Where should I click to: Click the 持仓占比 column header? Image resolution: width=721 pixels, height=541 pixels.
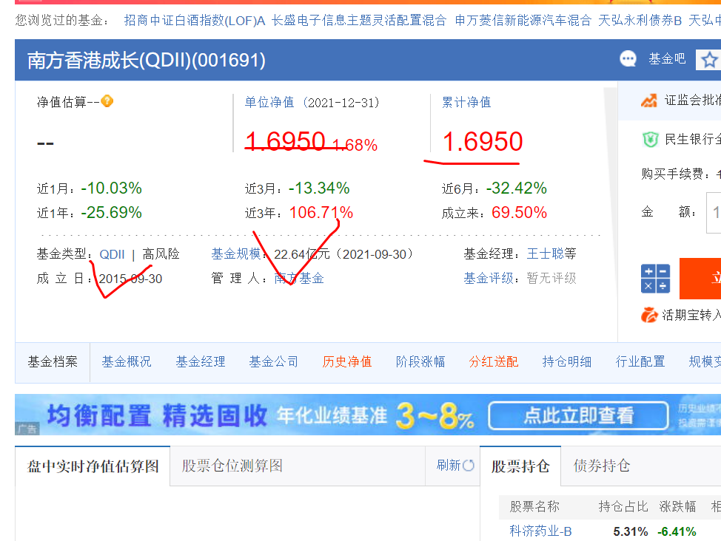tap(623, 506)
